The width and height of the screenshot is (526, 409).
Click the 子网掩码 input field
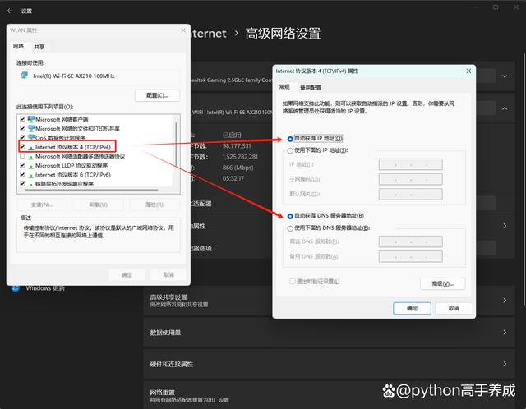411,179
